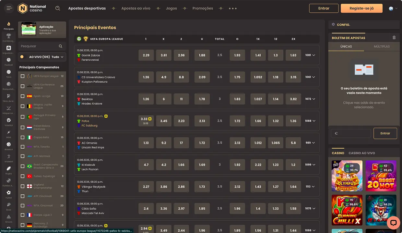Select the MMA sidebar icon
The width and height of the screenshot is (402, 233).
point(9,134)
